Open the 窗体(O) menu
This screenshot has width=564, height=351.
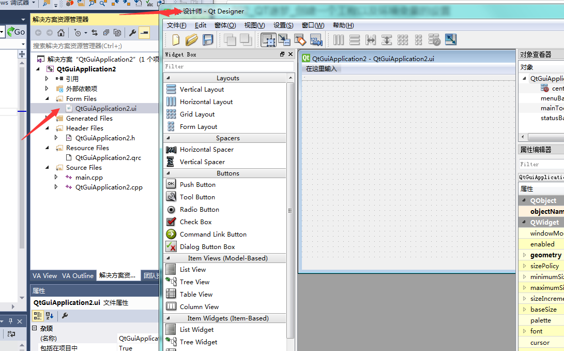point(225,25)
